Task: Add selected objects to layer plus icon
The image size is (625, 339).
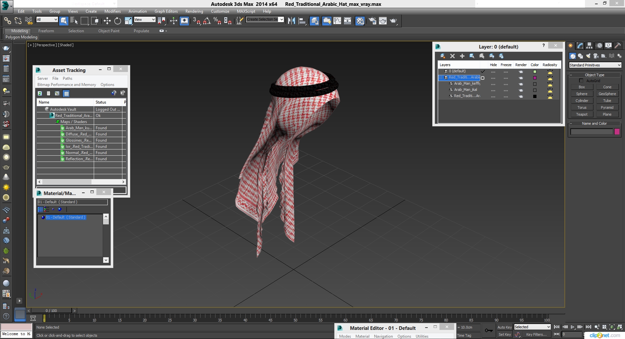Action: (462, 56)
